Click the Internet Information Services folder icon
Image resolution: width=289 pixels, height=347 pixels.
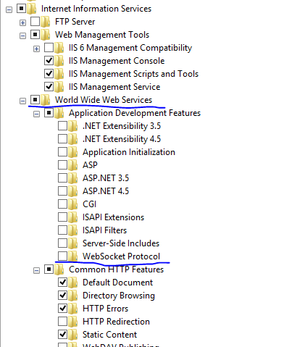32,9
